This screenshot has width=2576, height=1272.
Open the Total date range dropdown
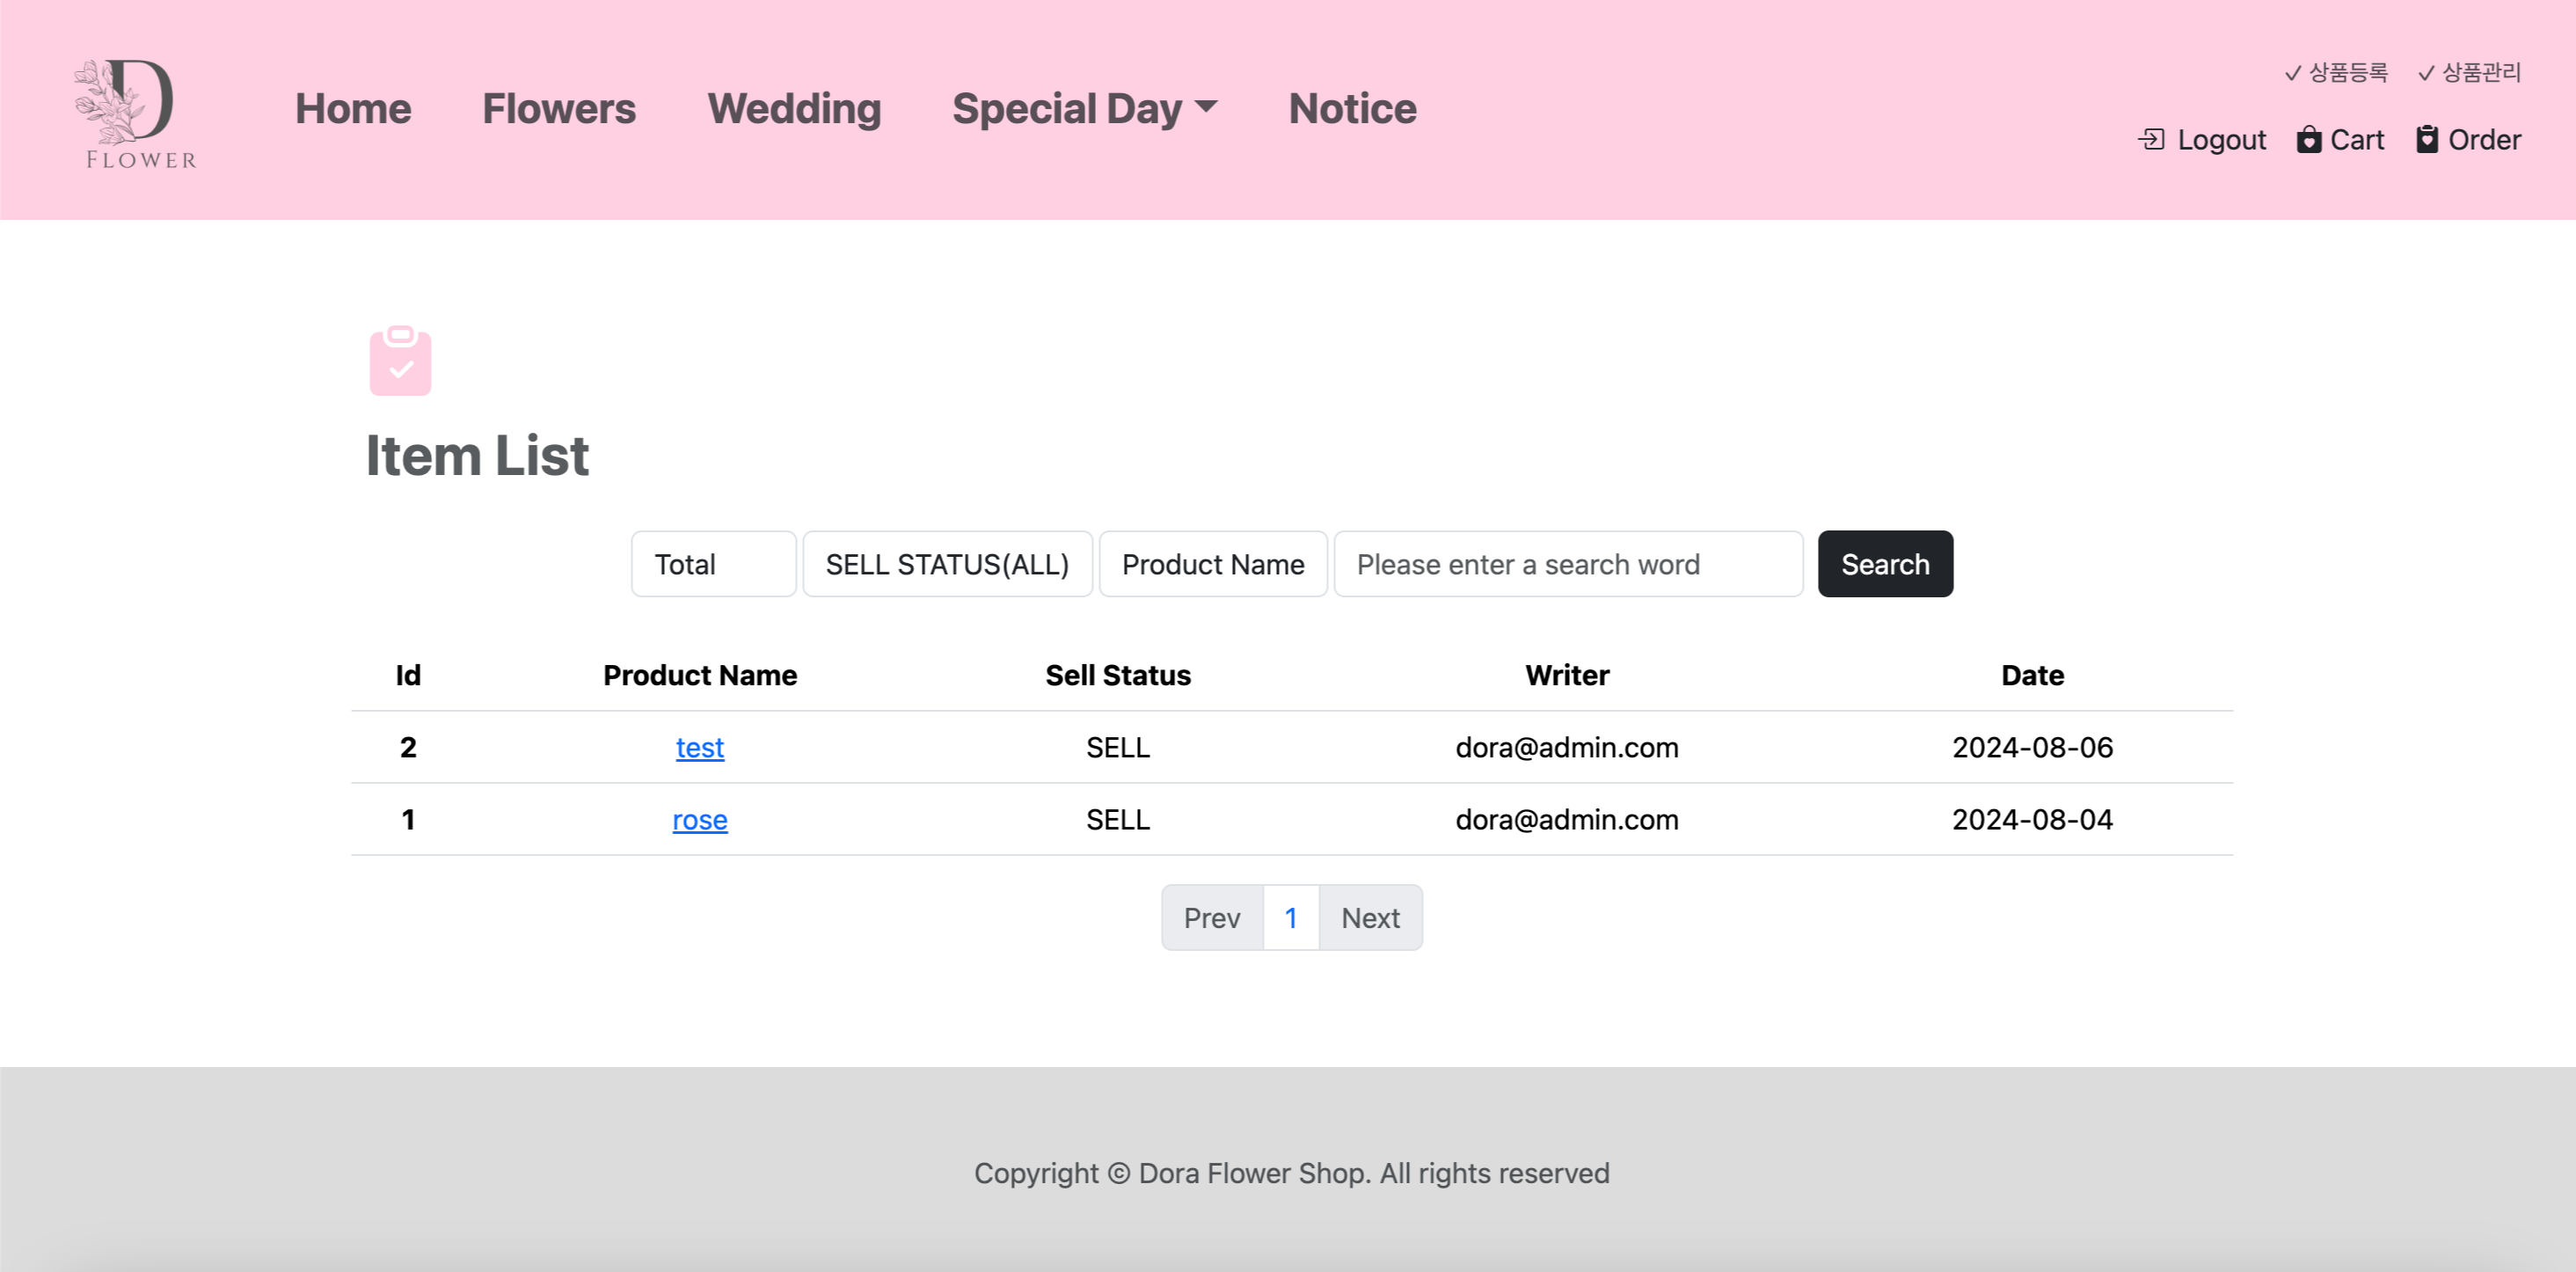click(713, 565)
